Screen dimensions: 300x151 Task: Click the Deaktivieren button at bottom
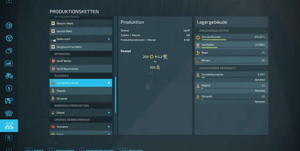[x=62, y=150]
